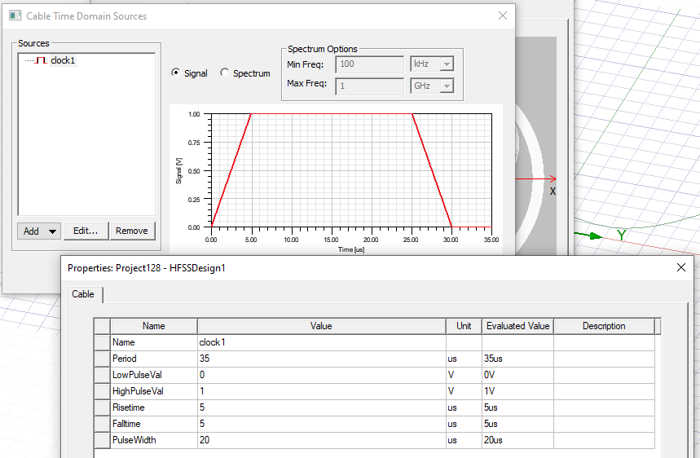Image resolution: width=700 pixels, height=458 pixels.
Task: Click the Evaluated Value column header
Action: (x=517, y=326)
